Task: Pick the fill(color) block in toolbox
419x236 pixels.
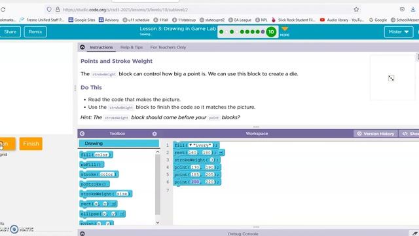Action: click(x=96, y=155)
